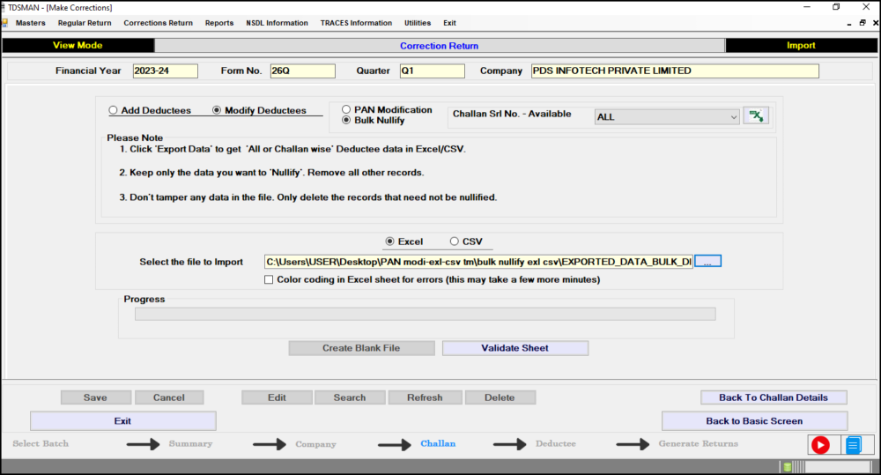Click the Refresh button
881x475 pixels.
425,397
